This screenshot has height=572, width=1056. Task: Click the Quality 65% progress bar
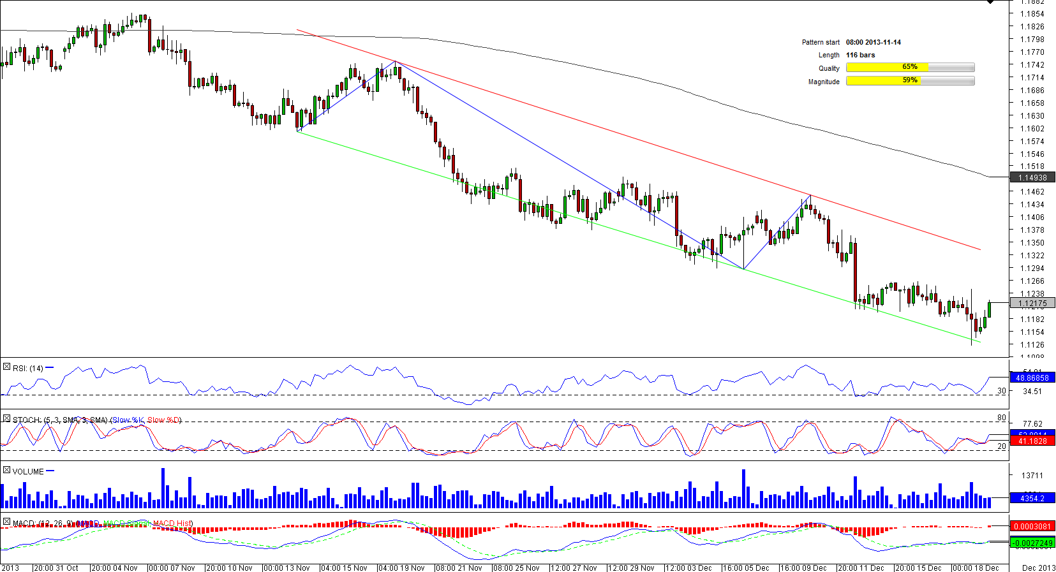[910, 68]
